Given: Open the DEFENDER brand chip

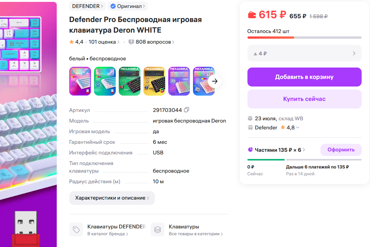Looking at the screenshot, I should point(87,6).
